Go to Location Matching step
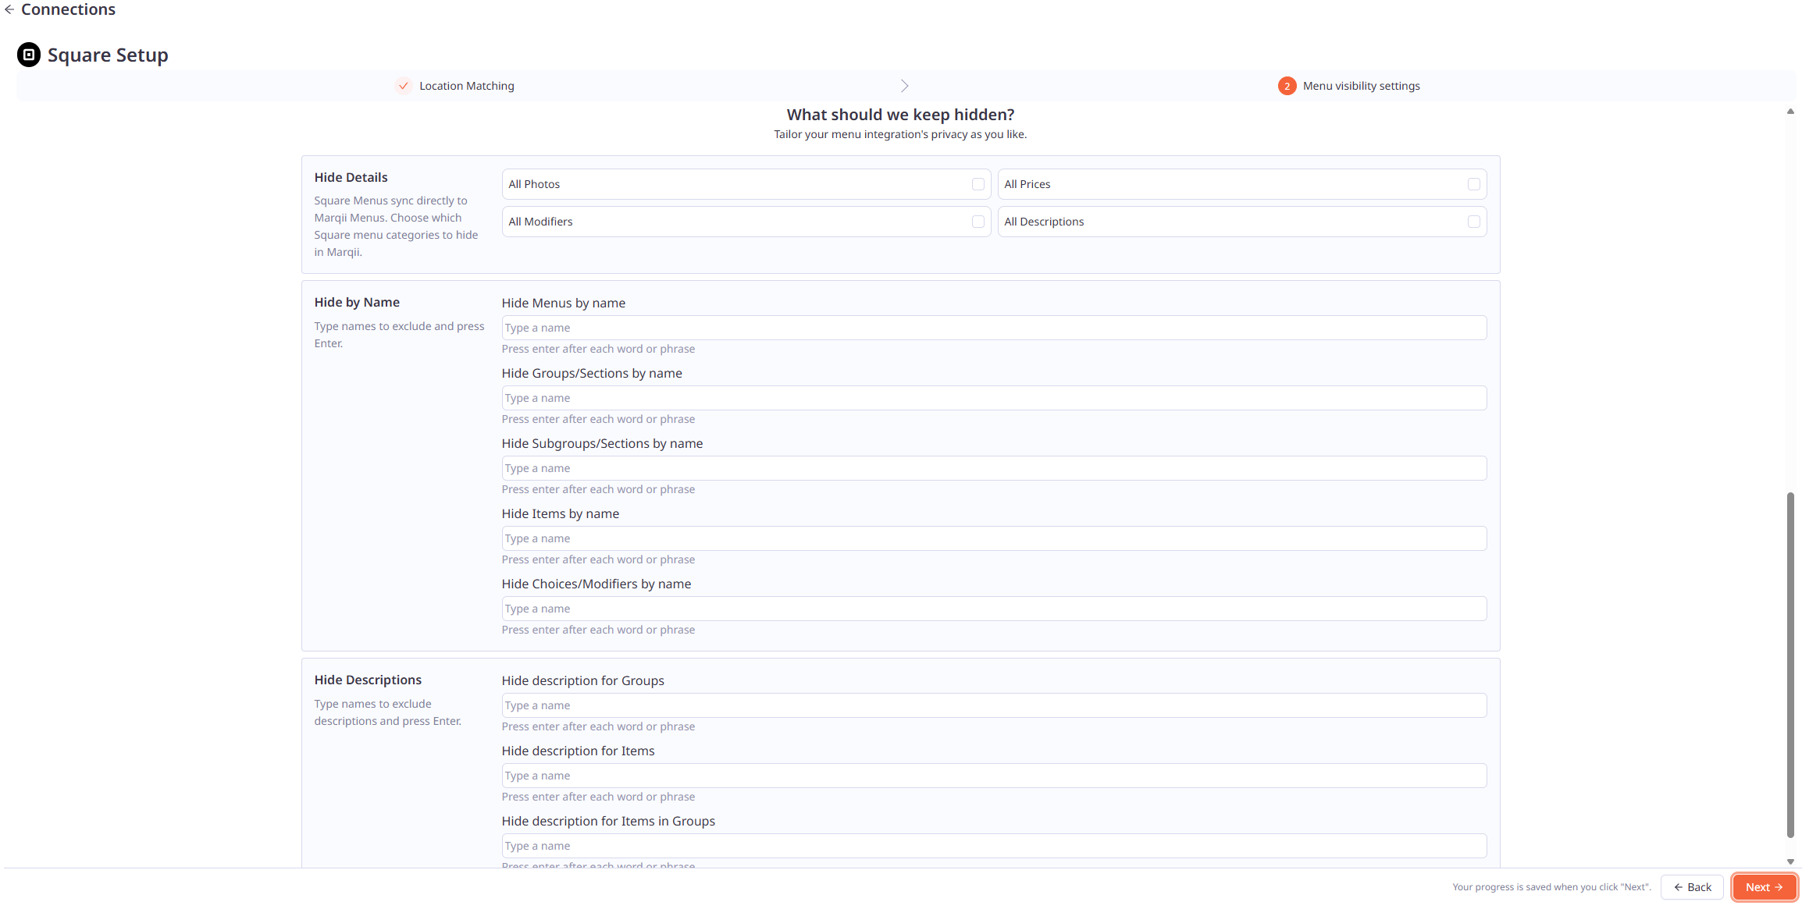This screenshot has width=1802, height=909. click(x=467, y=86)
